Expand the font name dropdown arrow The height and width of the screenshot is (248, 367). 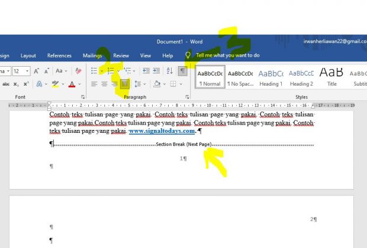point(8,71)
